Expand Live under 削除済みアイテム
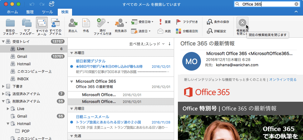303x140 pixels. 8,109
